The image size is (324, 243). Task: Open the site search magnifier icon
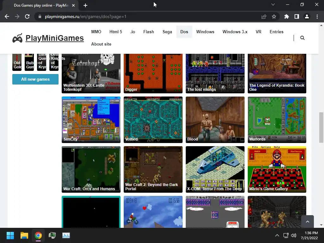point(302,38)
